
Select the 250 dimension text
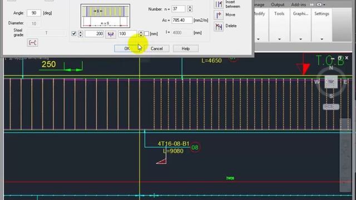point(48,64)
